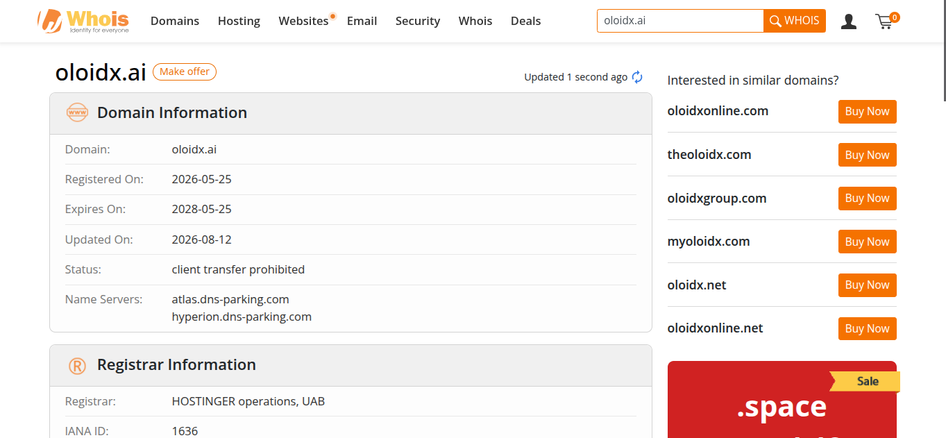The height and width of the screenshot is (438, 946).
Task: Click the Registrar Information R icon
Action: 77,366
